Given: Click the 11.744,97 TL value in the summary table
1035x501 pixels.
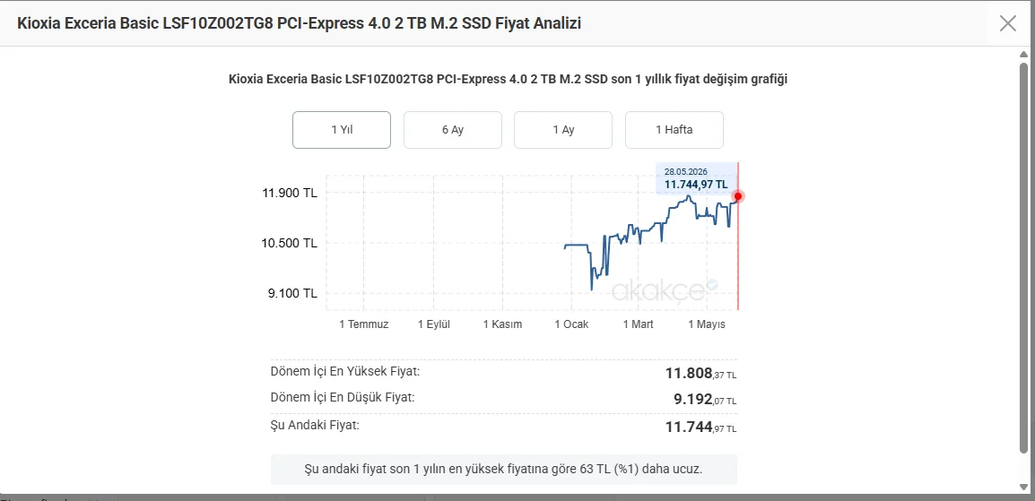Looking at the screenshot, I should 701,428.
